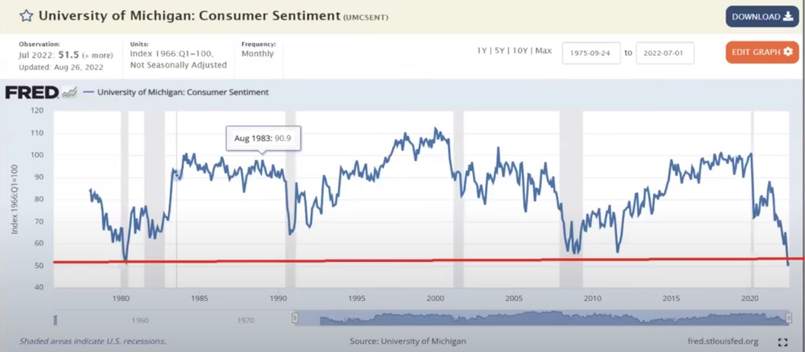Viewport: 805px width, 352px height.
Task: Show the Max time range
Action: [544, 51]
